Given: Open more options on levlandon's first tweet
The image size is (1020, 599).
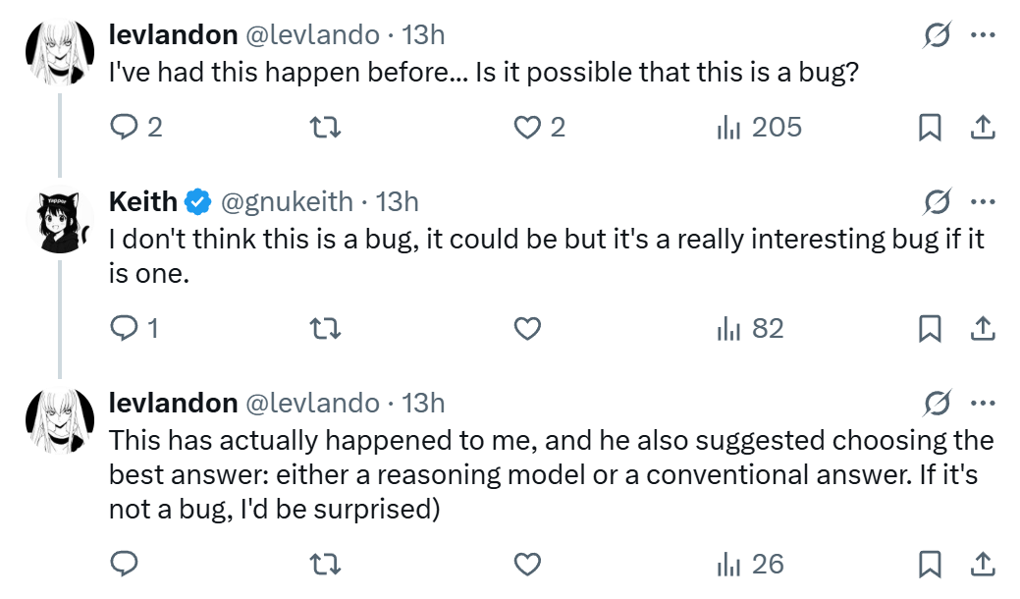Looking at the screenshot, I should coord(983,35).
